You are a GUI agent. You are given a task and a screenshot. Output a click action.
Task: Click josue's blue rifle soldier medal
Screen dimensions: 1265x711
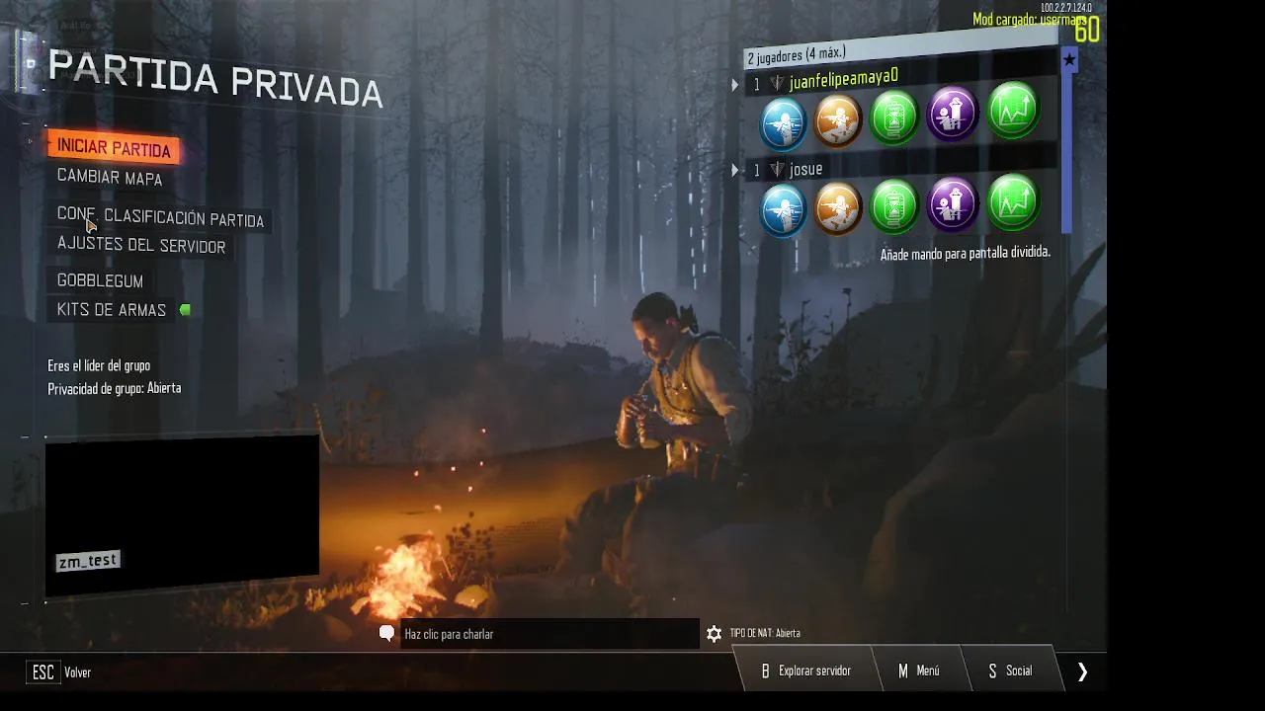(x=784, y=211)
